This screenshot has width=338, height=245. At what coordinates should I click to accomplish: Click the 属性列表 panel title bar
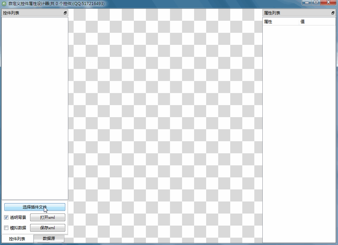click(x=294, y=13)
